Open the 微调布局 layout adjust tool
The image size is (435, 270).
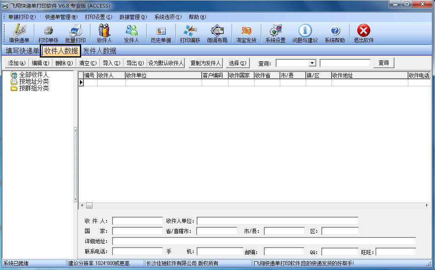pos(217,33)
